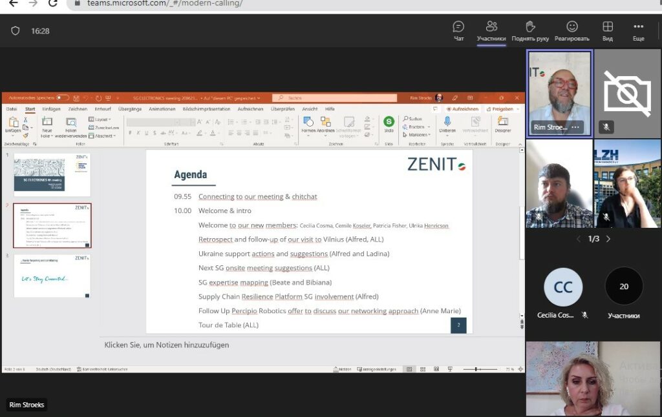
Task: Click the Diktieren microphone icon
Action: pyautogui.click(x=447, y=124)
